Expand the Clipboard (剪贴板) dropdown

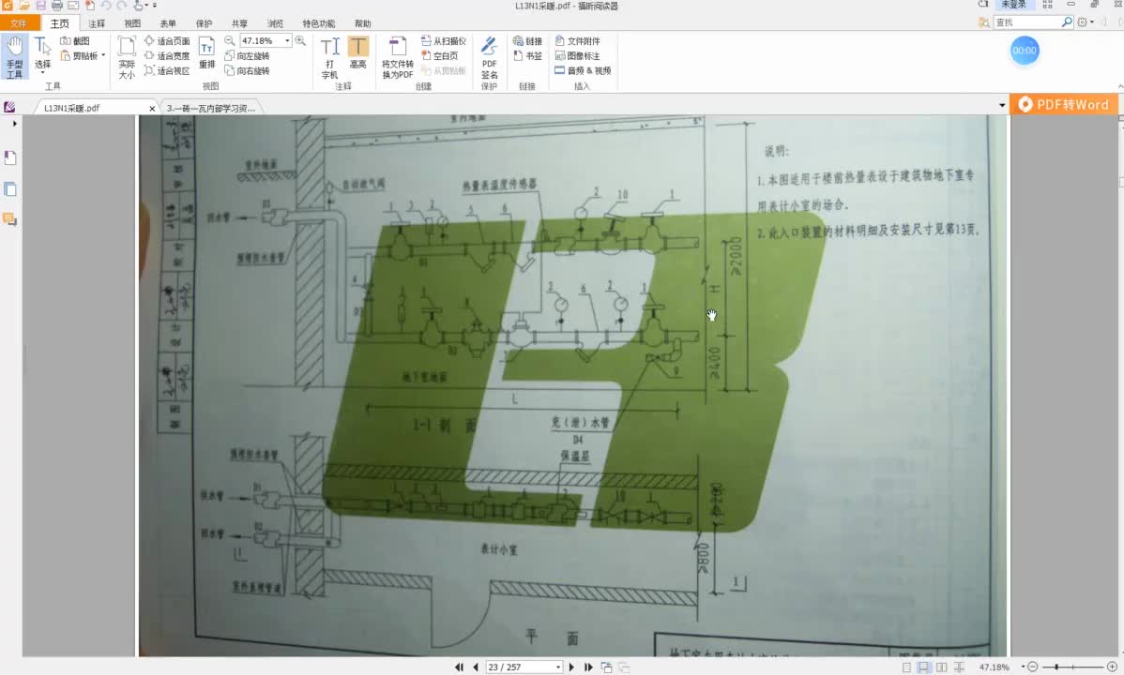pos(103,55)
